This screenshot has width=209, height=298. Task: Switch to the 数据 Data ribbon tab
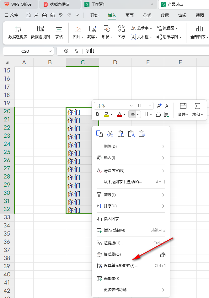click(x=165, y=15)
